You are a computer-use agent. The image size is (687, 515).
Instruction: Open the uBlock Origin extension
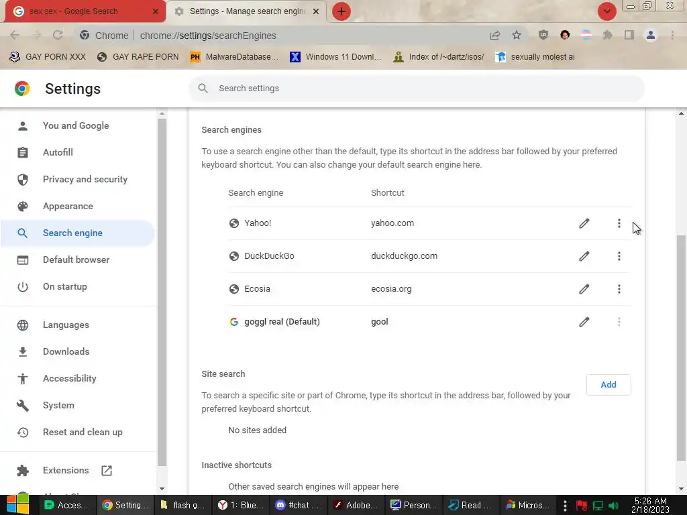(543, 35)
